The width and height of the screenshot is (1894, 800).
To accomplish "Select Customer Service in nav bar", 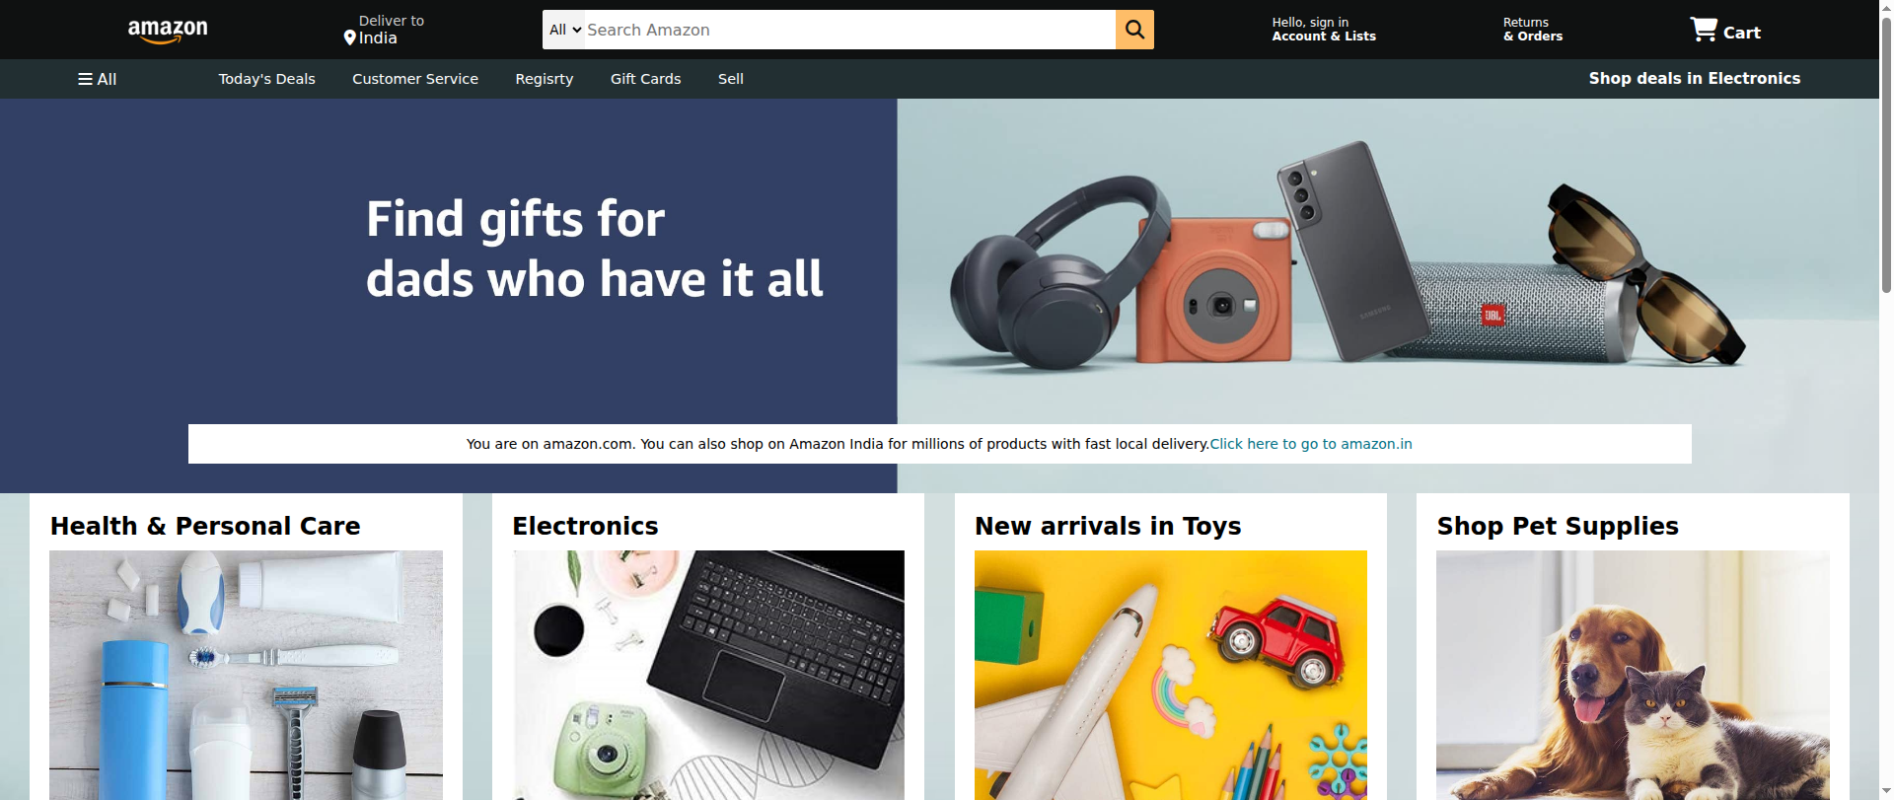I will tap(415, 79).
